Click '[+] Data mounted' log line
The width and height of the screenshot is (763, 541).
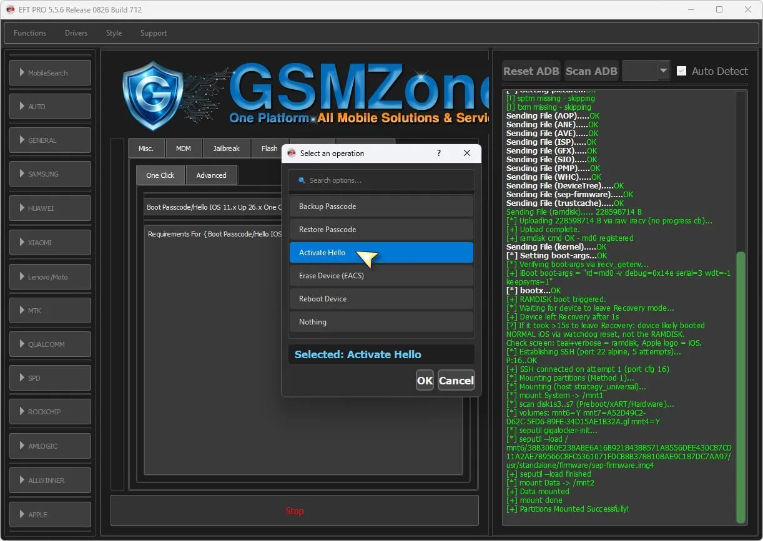(538, 492)
